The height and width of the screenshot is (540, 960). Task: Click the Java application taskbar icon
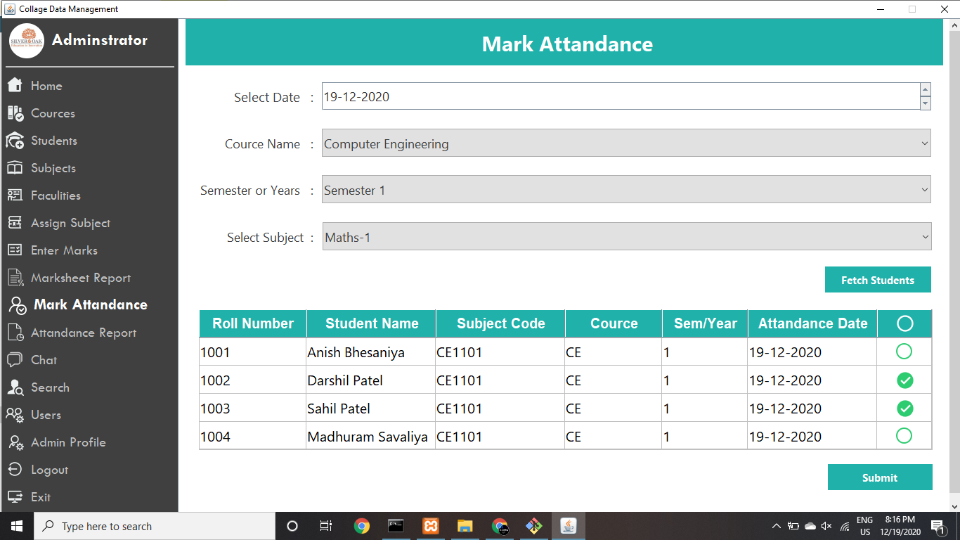(569, 526)
